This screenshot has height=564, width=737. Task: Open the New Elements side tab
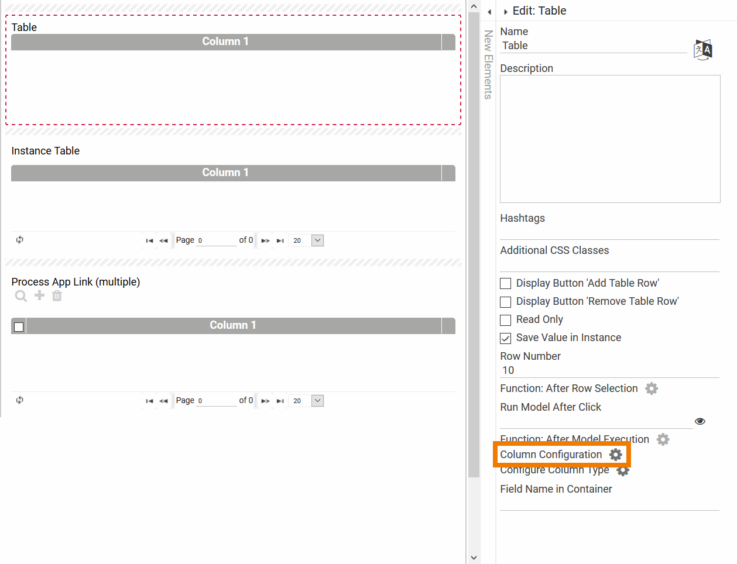[488, 64]
